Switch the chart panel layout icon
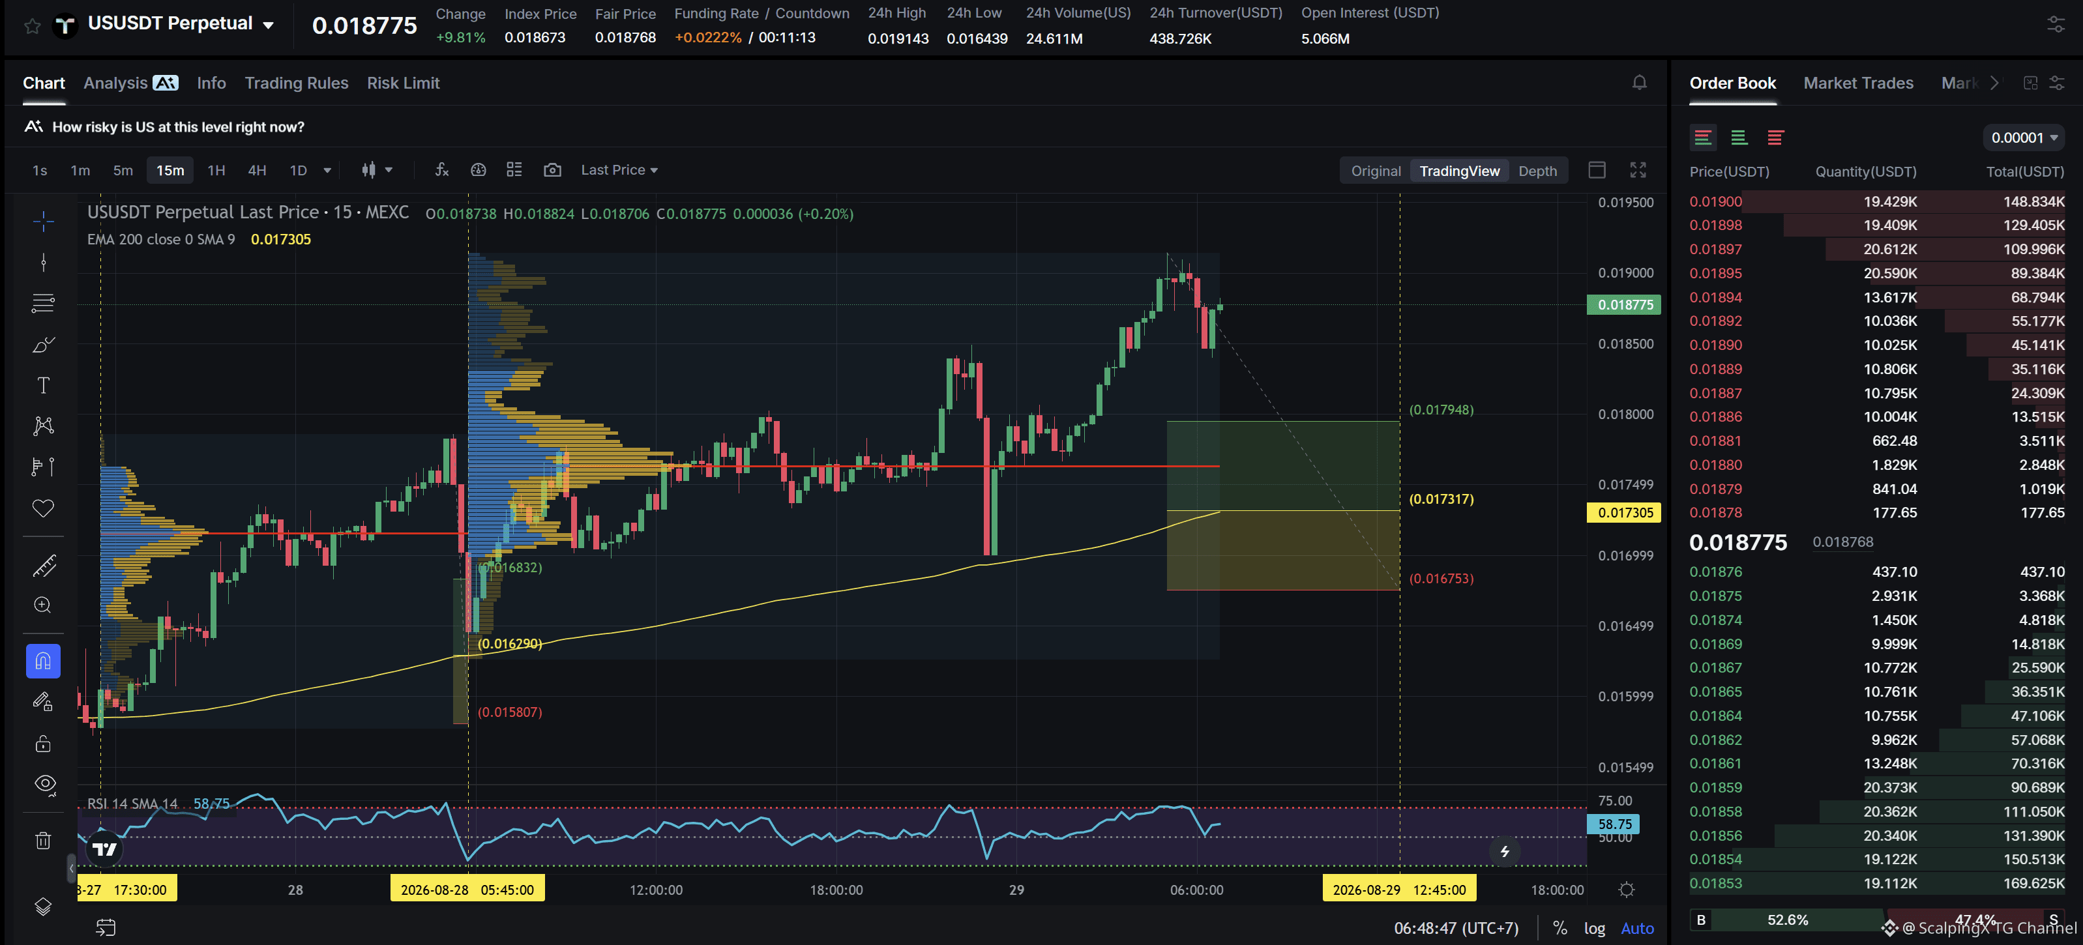The height and width of the screenshot is (945, 2083). coord(1597,169)
